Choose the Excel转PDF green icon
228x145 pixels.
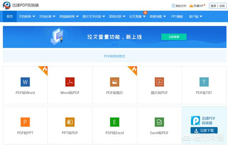pos(159,122)
